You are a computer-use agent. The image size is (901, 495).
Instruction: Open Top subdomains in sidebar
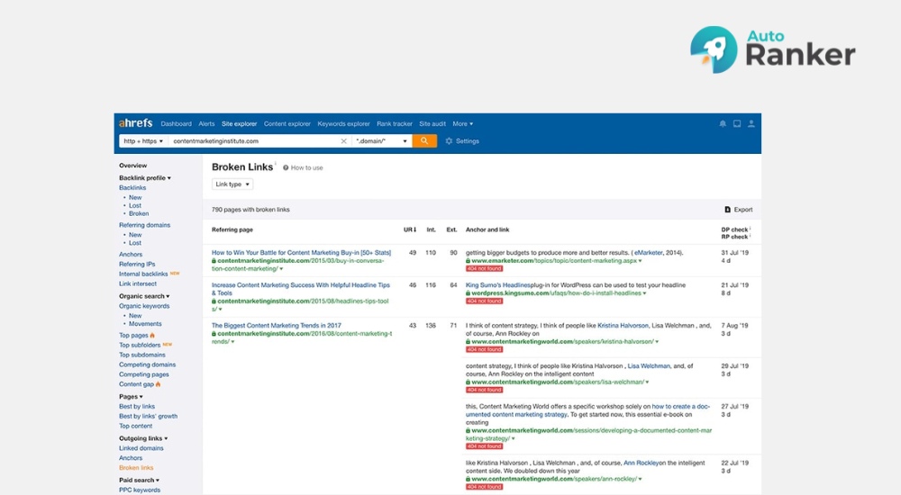[x=142, y=355]
